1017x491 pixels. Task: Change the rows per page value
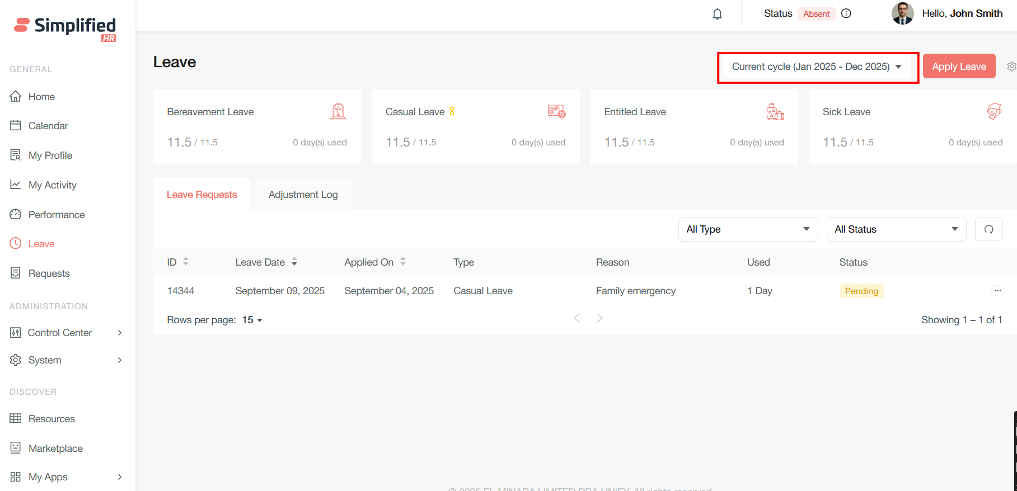point(252,320)
